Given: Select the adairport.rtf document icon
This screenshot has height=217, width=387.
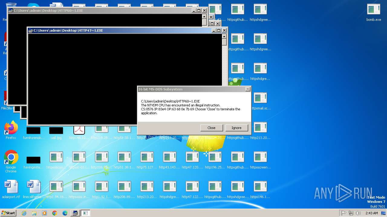Looking at the screenshot, I should 11,190.
